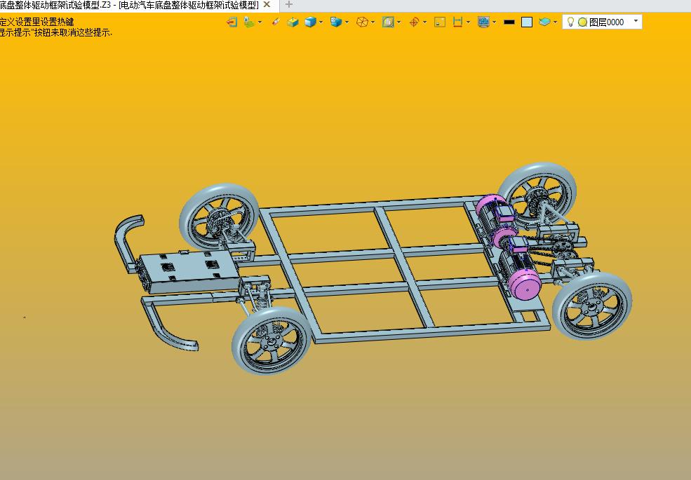
Task: Open the 图层0000 layer dropdown
Action: 636,22
